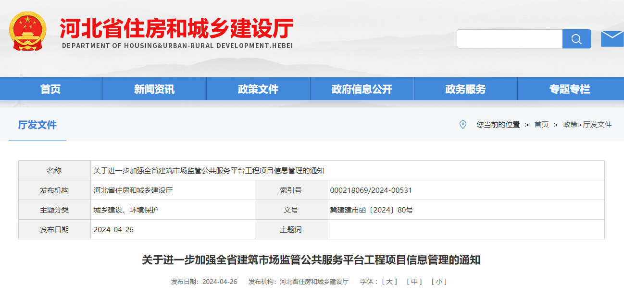Click the 发布机构 line under the title
The height and width of the screenshot is (295, 624).
(x=299, y=282)
